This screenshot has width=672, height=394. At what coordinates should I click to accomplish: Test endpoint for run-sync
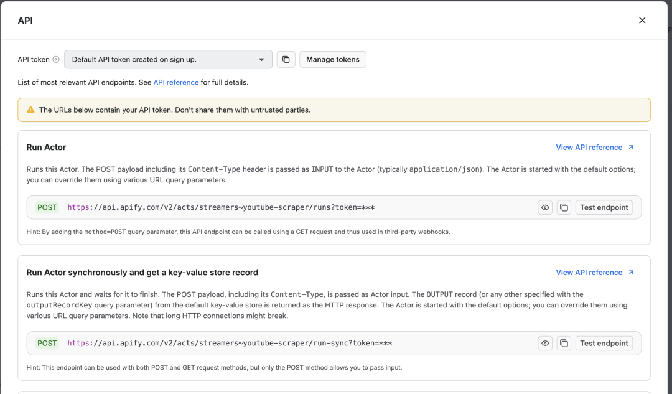click(604, 343)
